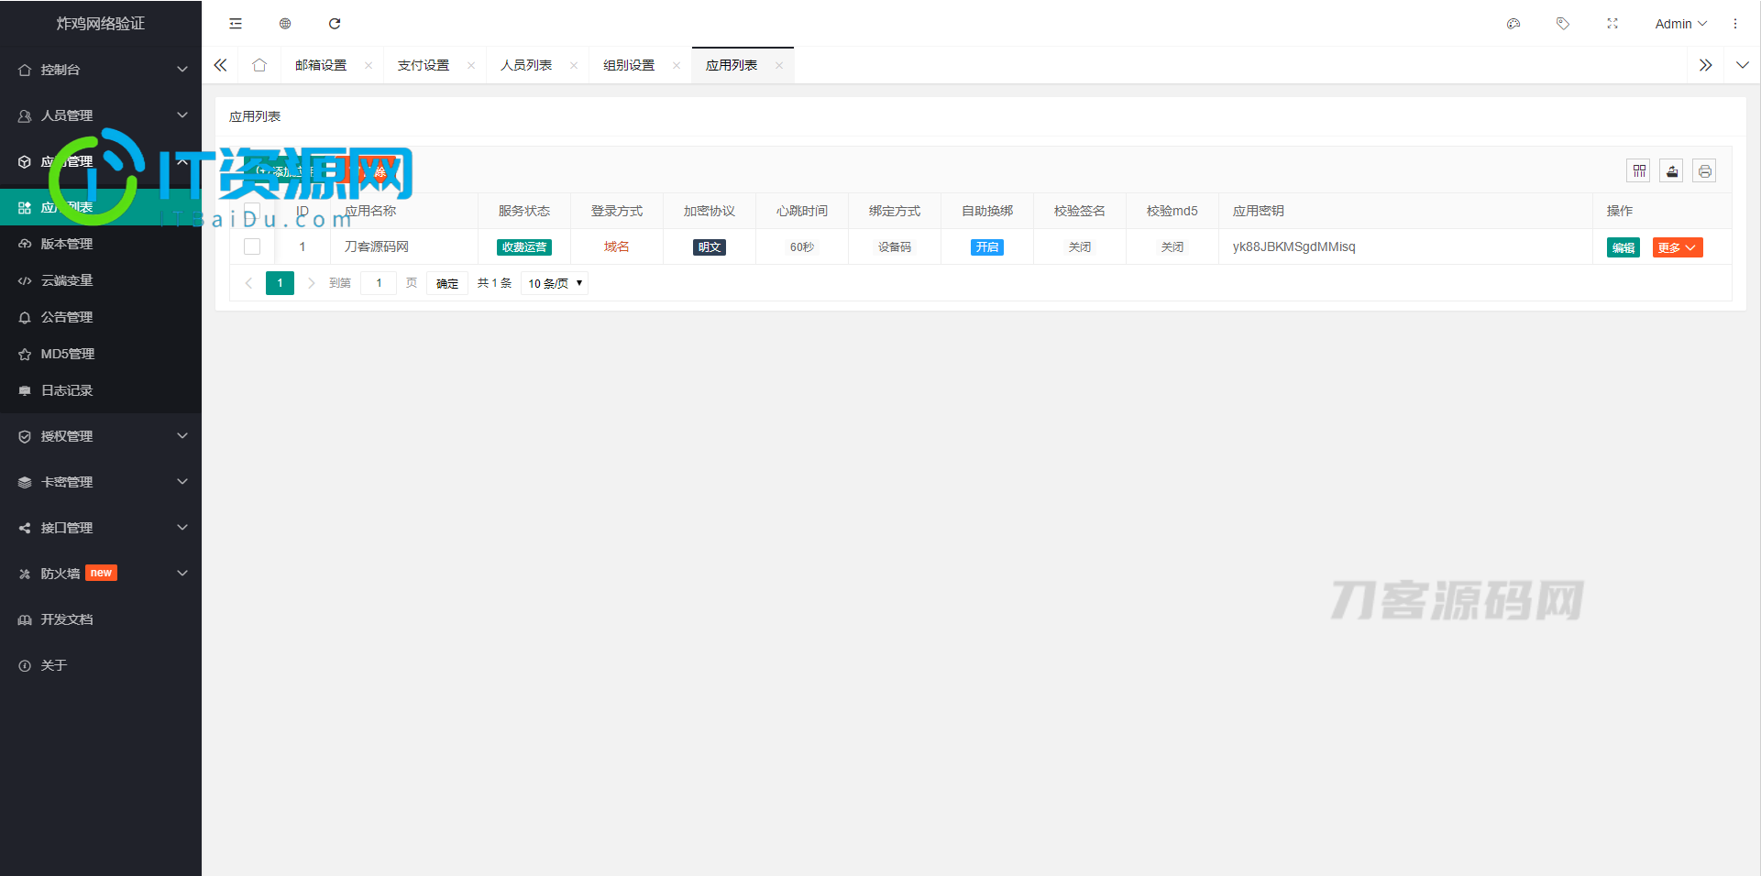
Task: Click the app key yk88JBKMSgdMMisq
Action: [1293, 246]
